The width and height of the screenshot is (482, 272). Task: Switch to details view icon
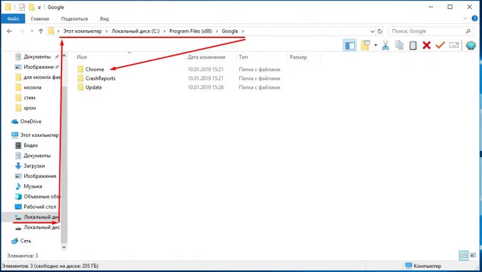(463, 255)
